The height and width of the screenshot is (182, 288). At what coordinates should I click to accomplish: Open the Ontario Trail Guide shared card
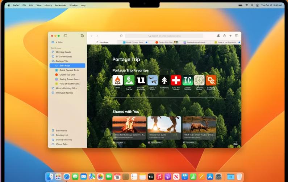164,128
